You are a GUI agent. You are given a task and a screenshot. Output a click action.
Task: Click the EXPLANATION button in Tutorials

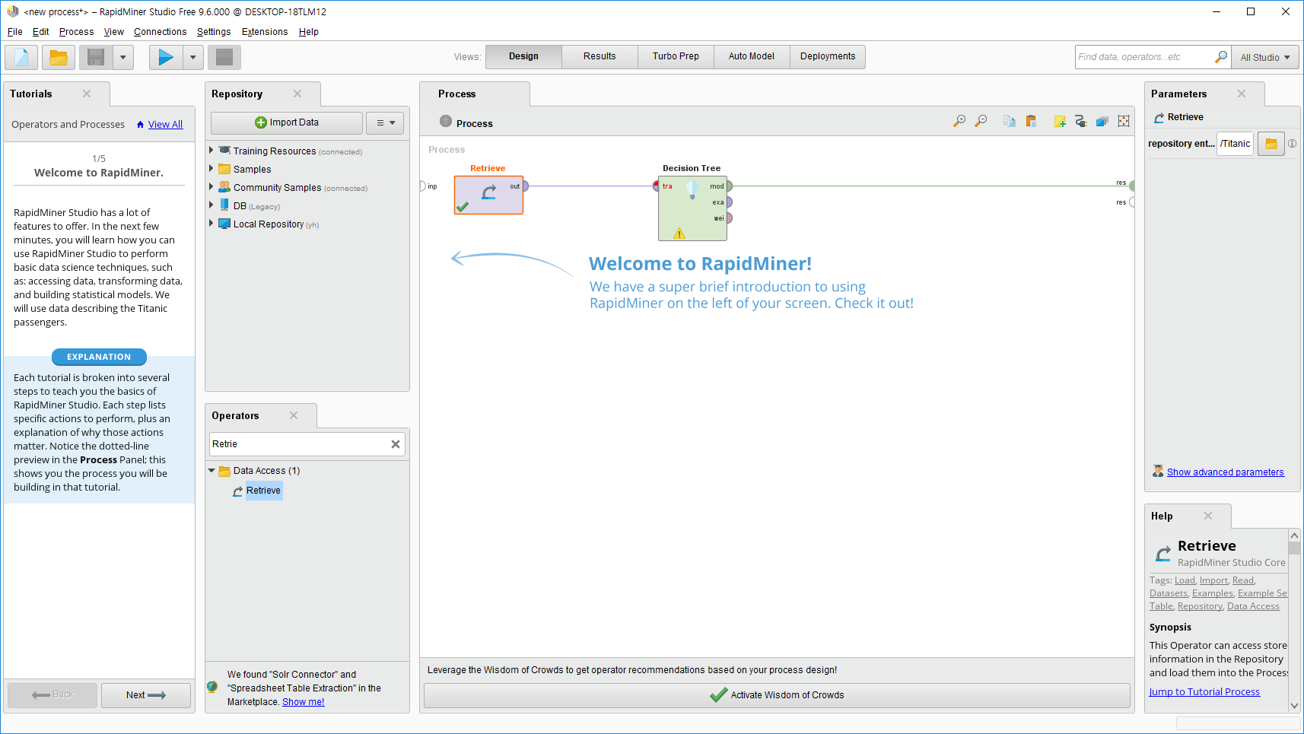click(x=99, y=357)
